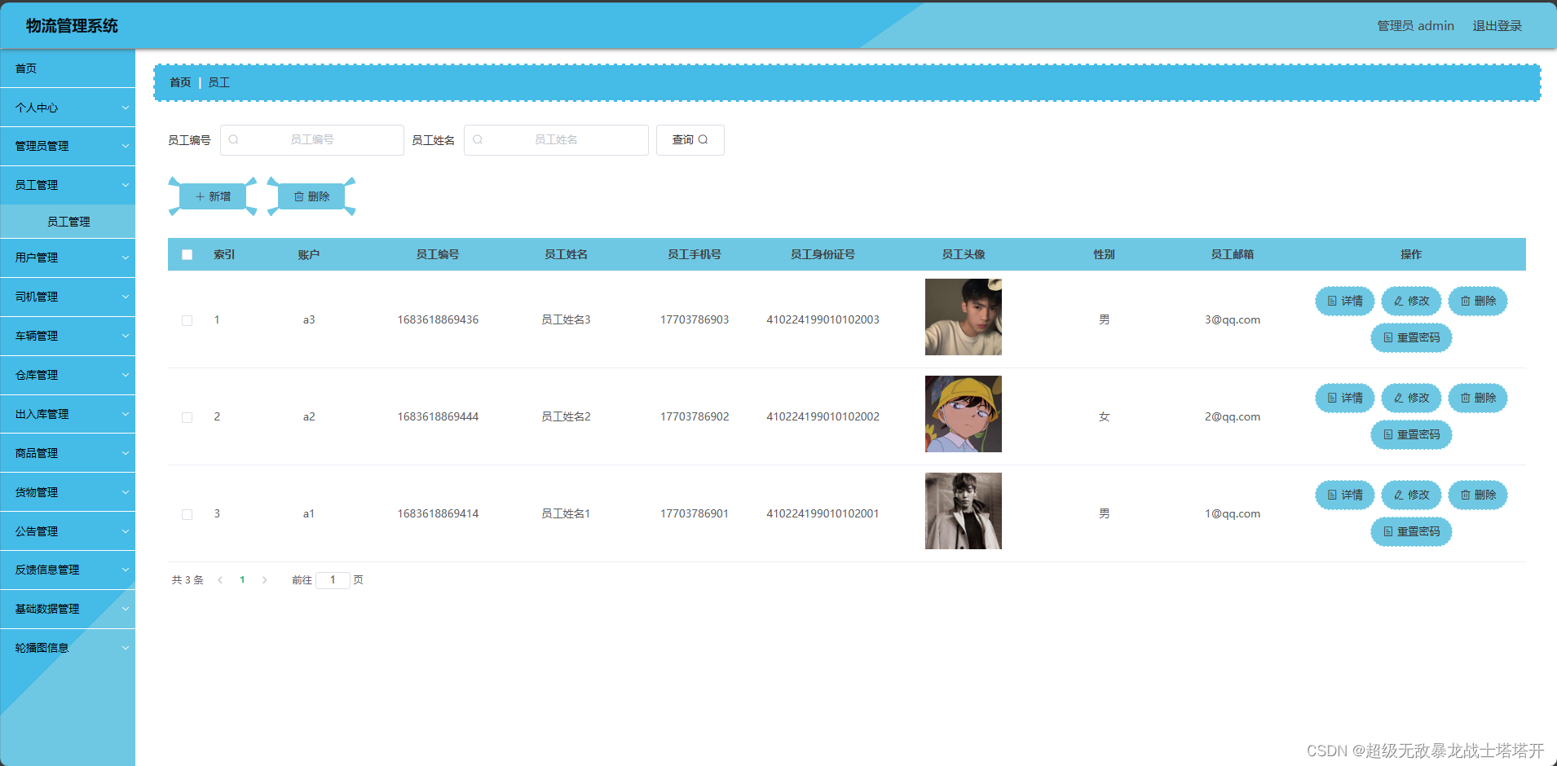Delete the a2 employee row
Screen dimensions: 1557x766
tap(1478, 398)
